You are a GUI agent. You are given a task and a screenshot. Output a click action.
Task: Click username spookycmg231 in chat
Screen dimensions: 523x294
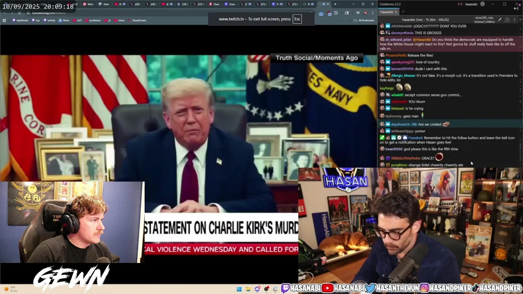pyautogui.click(x=403, y=62)
